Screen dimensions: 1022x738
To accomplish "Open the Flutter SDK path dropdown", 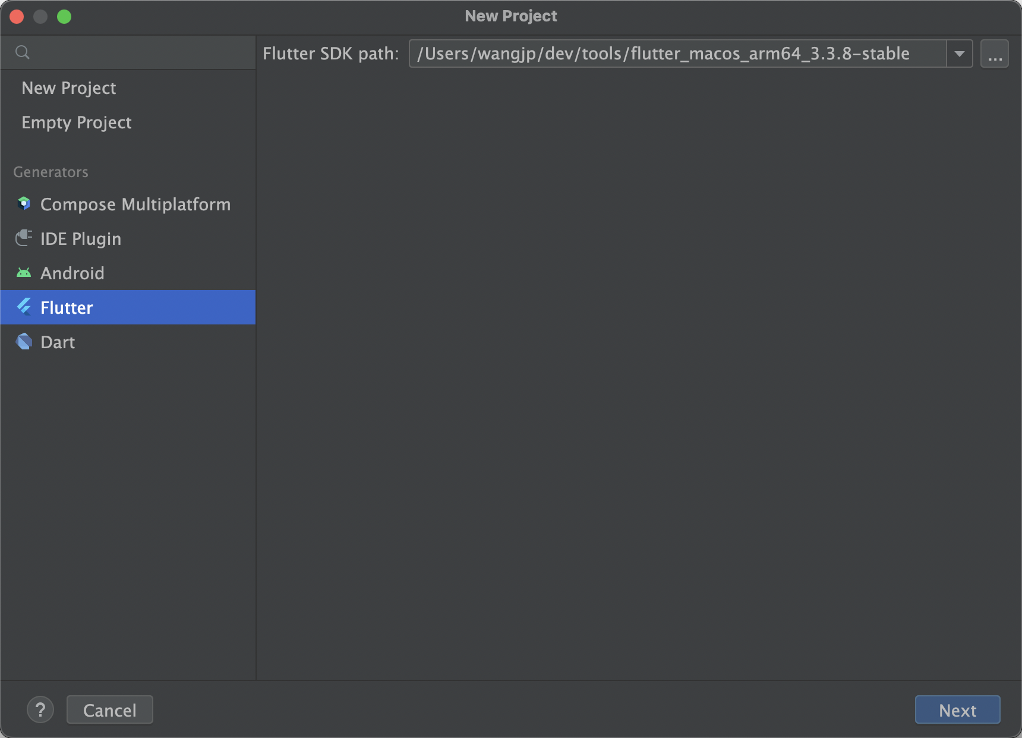I will [959, 53].
